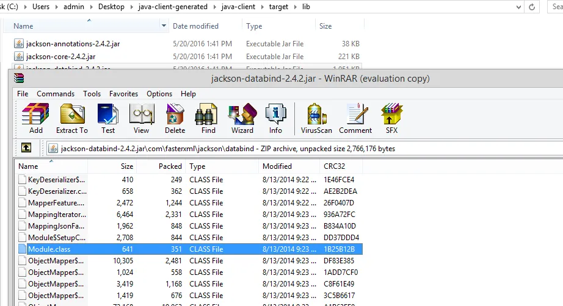This screenshot has width=563, height=306.
Task: Click the Delete toolbar icon
Action: (x=175, y=118)
